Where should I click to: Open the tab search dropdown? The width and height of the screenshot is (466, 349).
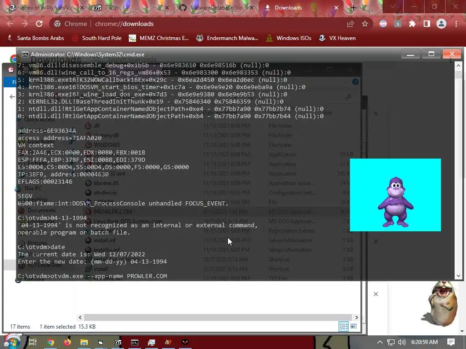(392, 6)
